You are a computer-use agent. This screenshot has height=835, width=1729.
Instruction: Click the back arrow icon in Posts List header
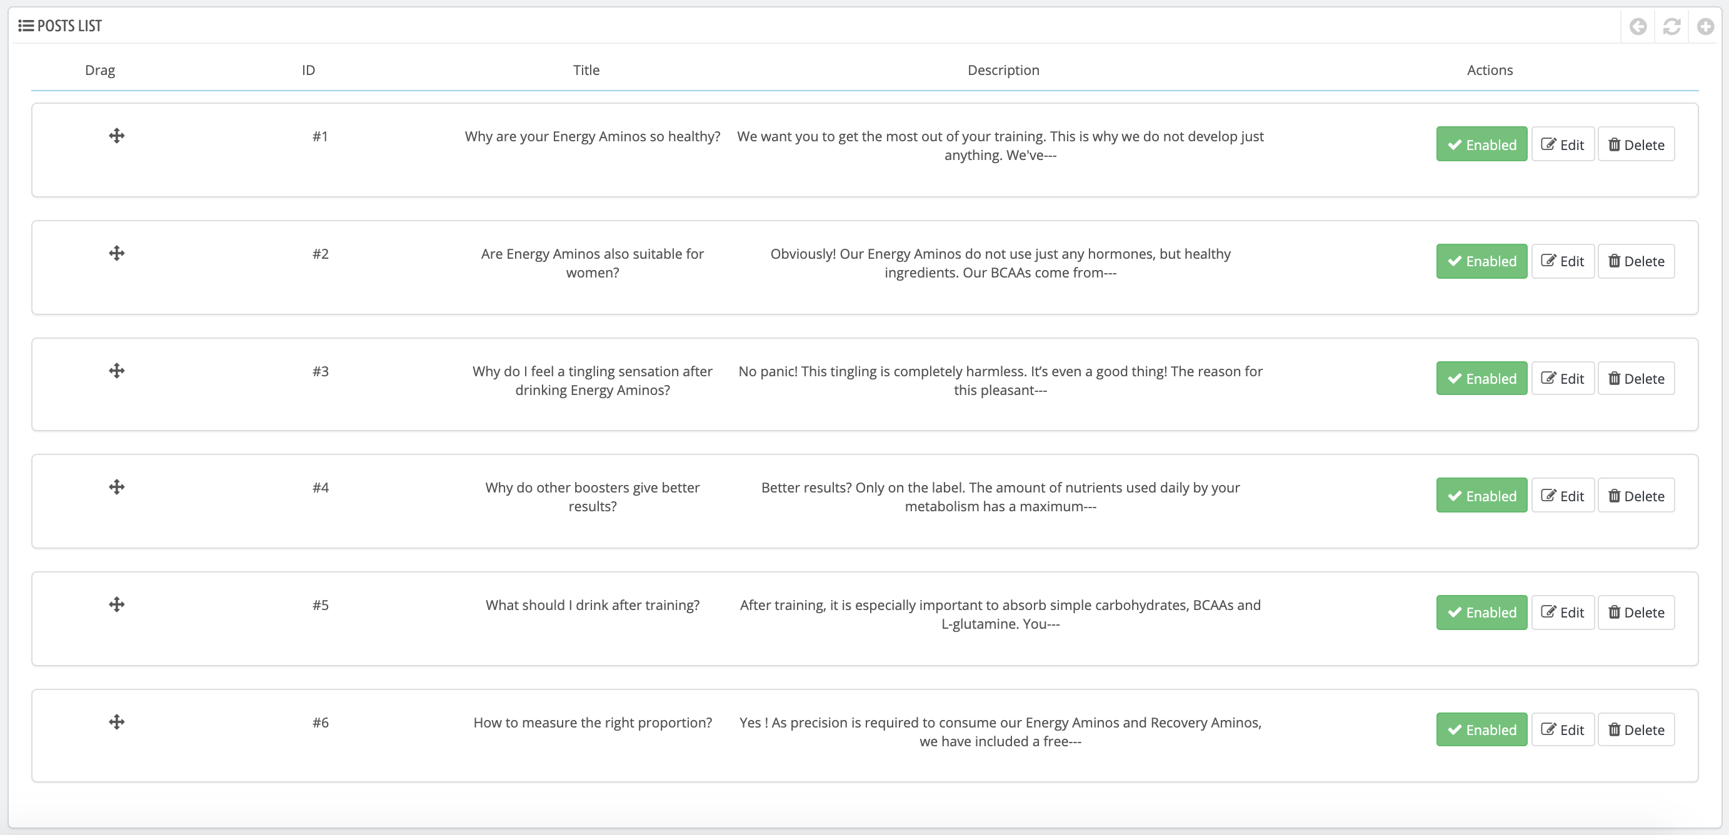pyautogui.click(x=1638, y=26)
